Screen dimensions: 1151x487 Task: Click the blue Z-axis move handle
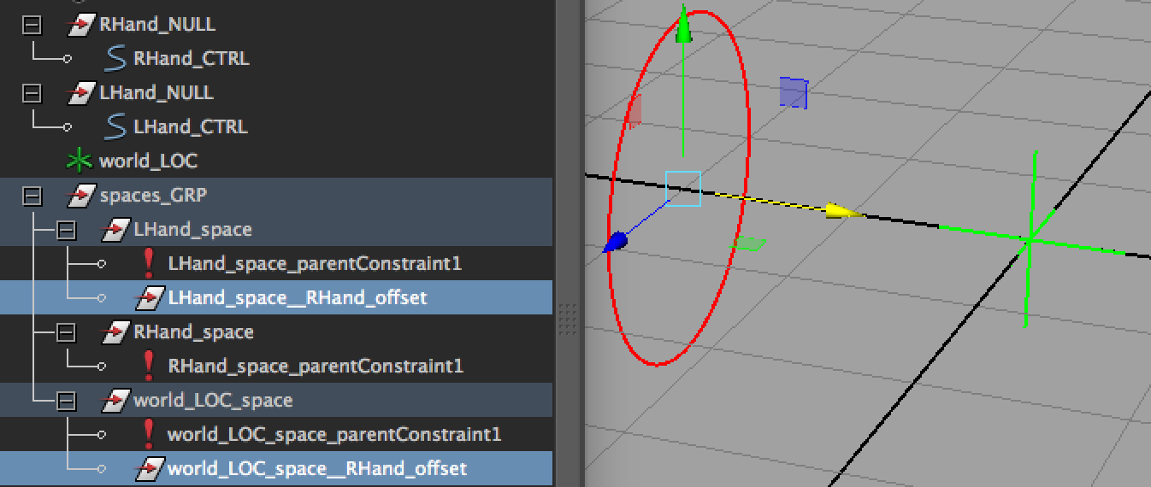coord(615,243)
